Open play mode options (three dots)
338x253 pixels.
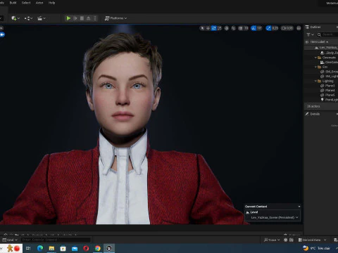click(95, 18)
